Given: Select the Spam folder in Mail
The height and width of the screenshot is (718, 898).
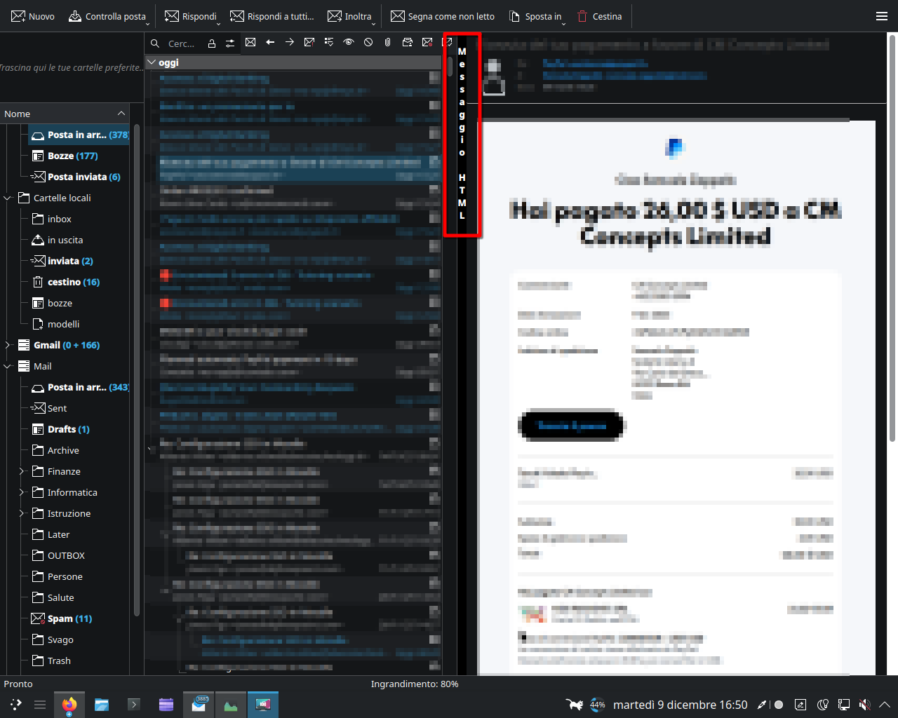Looking at the screenshot, I should [x=60, y=618].
